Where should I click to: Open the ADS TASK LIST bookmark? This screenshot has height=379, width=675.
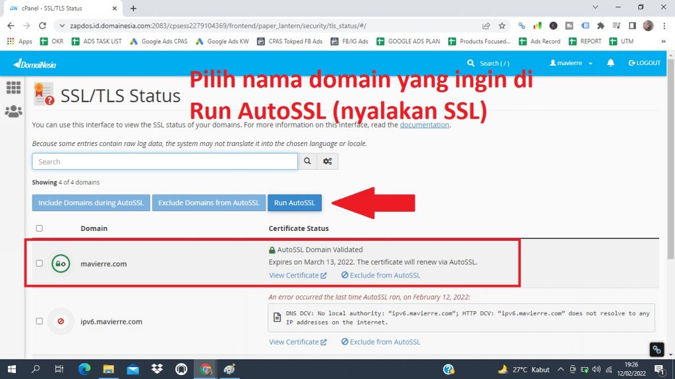100,41
